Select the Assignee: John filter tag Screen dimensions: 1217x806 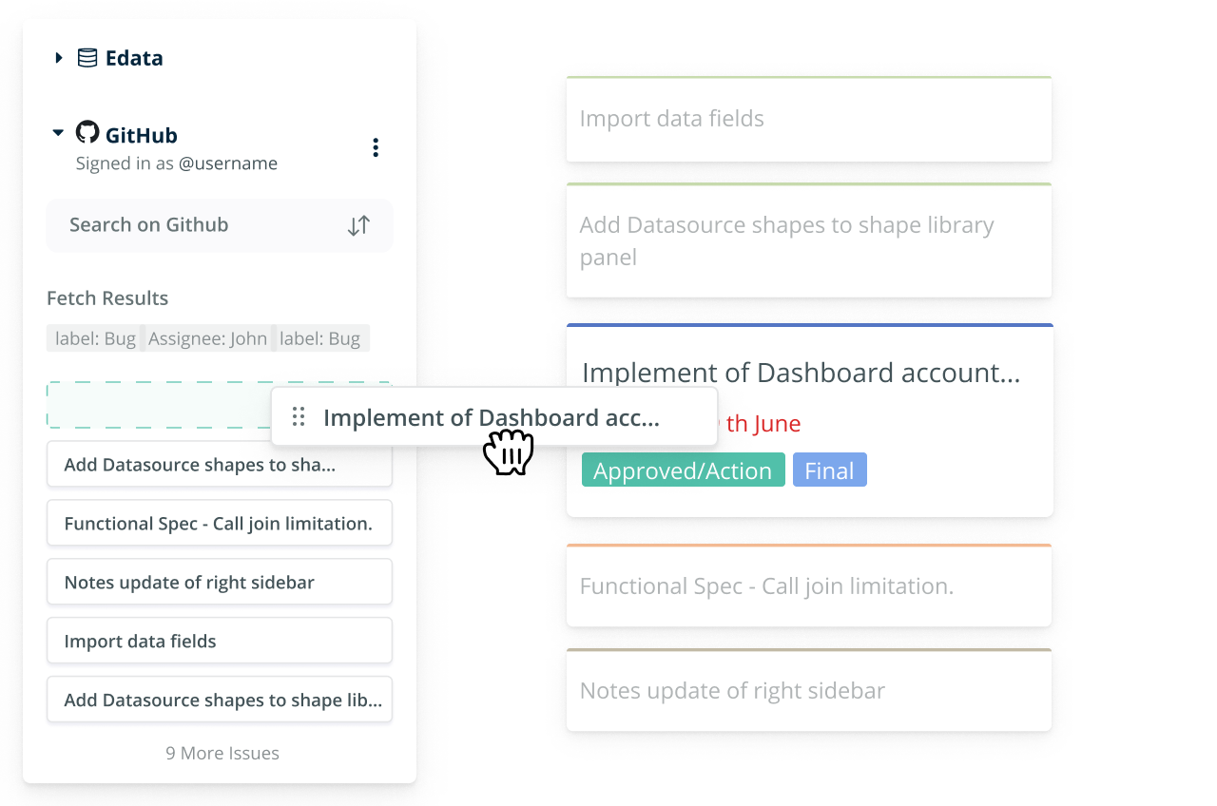coord(207,338)
